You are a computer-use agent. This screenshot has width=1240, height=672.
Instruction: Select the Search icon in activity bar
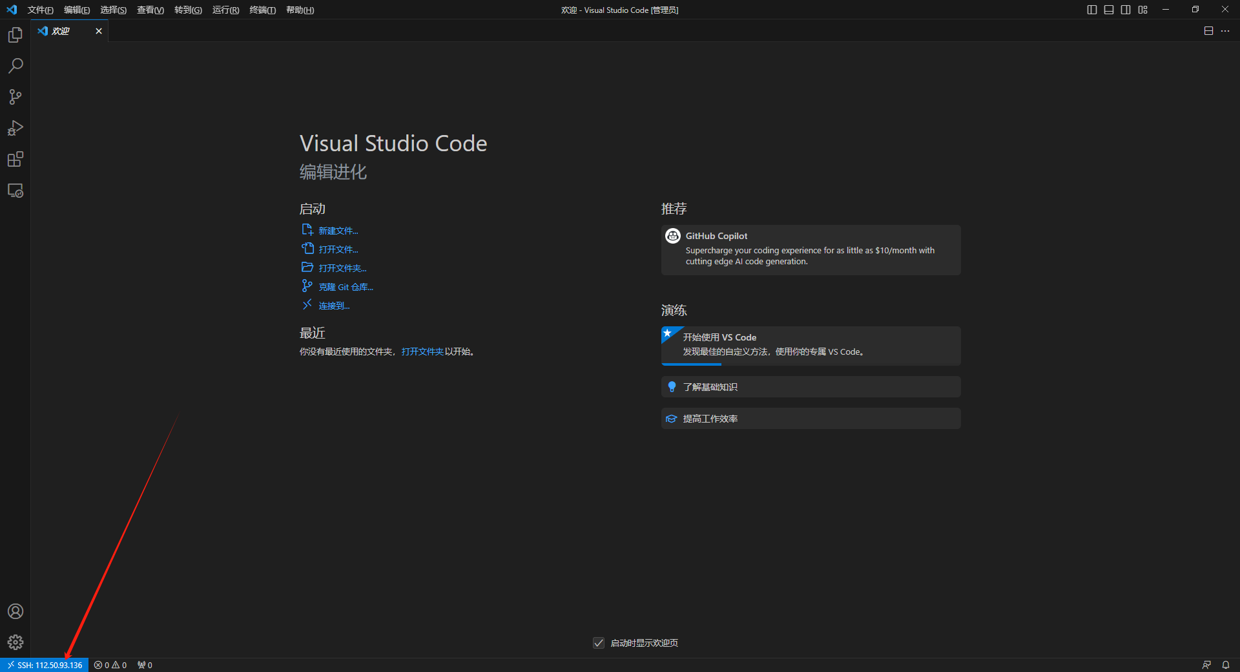[15, 65]
